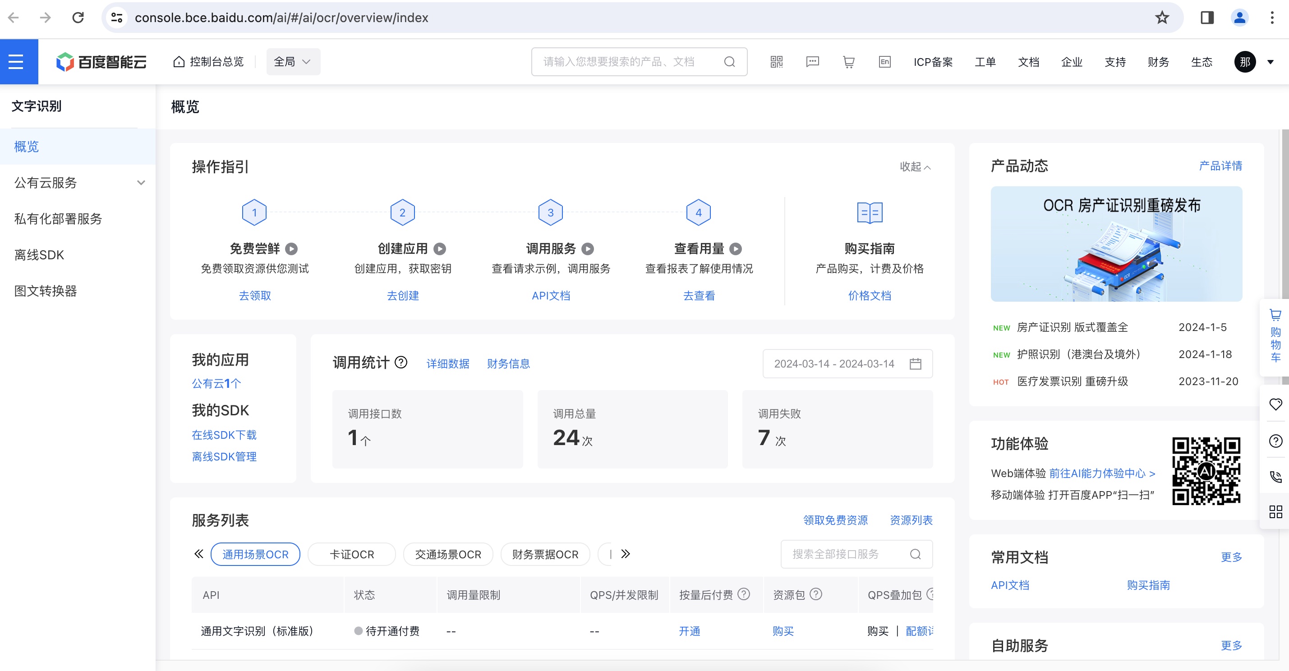Bookmark page with star icon
1289x671 pixels.
[x=1162, y=18]
